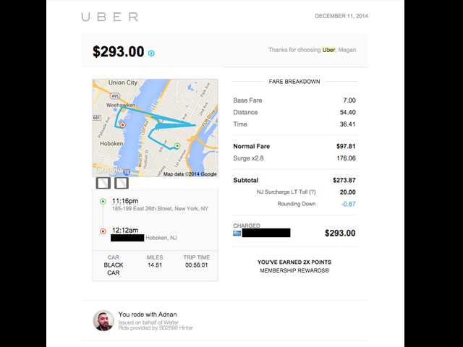Click the blue surge icon beside $293.00
463x347 pixels.
(151, 53)
